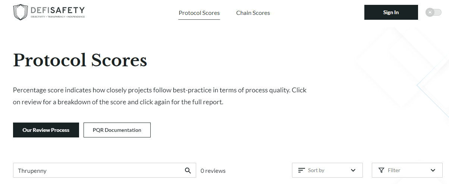Screen dimensions: 449x184
Task: Open the PQR Documentation link
Action: 117,130
